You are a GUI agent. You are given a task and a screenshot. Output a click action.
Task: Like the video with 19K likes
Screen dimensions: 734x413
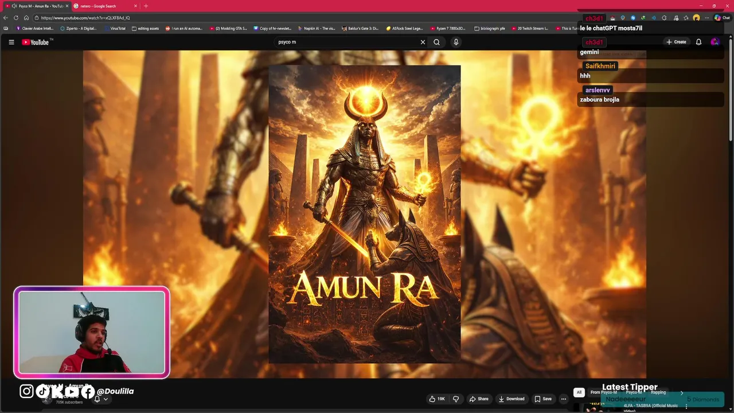[437, 399]
